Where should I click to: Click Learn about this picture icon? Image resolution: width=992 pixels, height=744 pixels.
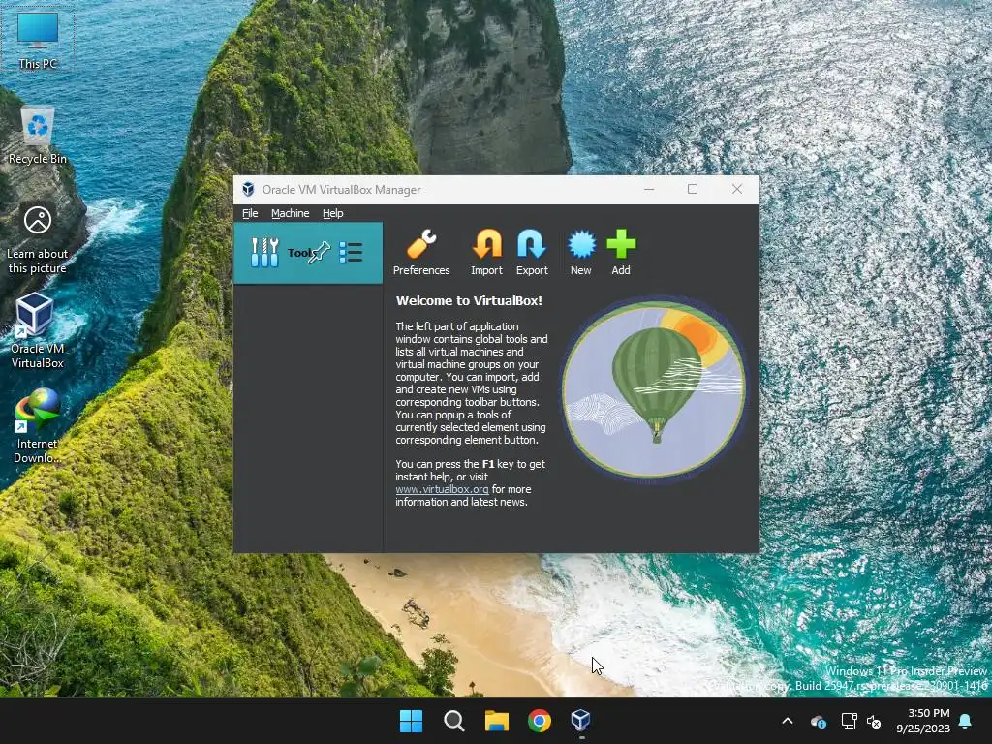[x=38, y=239]
